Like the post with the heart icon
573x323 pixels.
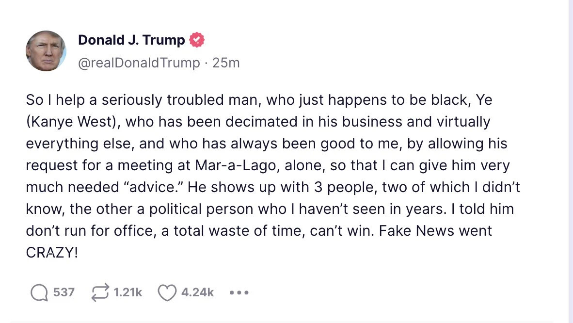[167, 292]
